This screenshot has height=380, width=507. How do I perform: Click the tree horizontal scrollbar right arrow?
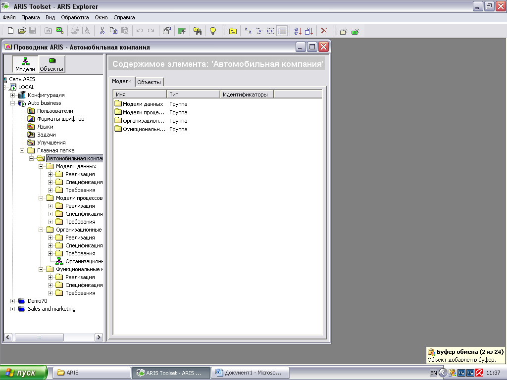(99, 337)
